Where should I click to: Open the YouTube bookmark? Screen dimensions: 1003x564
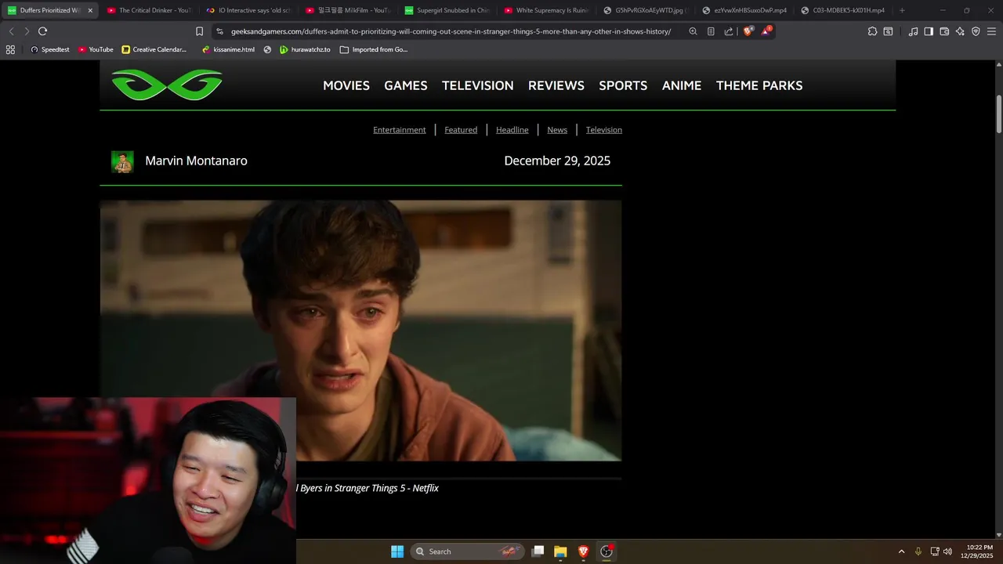click(96, 49)
